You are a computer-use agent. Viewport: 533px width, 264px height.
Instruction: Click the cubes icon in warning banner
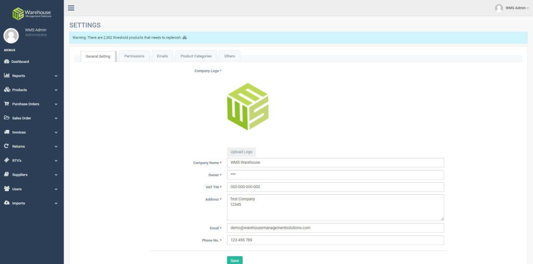coord(185,37)
